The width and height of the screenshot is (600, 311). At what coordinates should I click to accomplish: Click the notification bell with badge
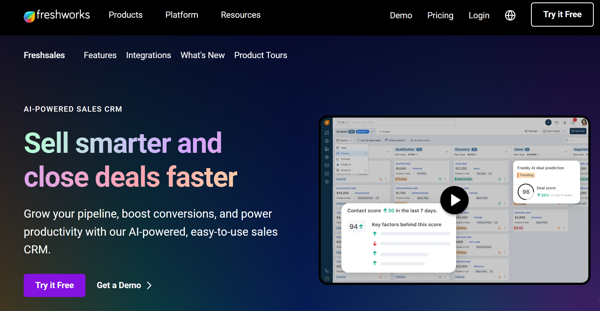coord(573,122)
